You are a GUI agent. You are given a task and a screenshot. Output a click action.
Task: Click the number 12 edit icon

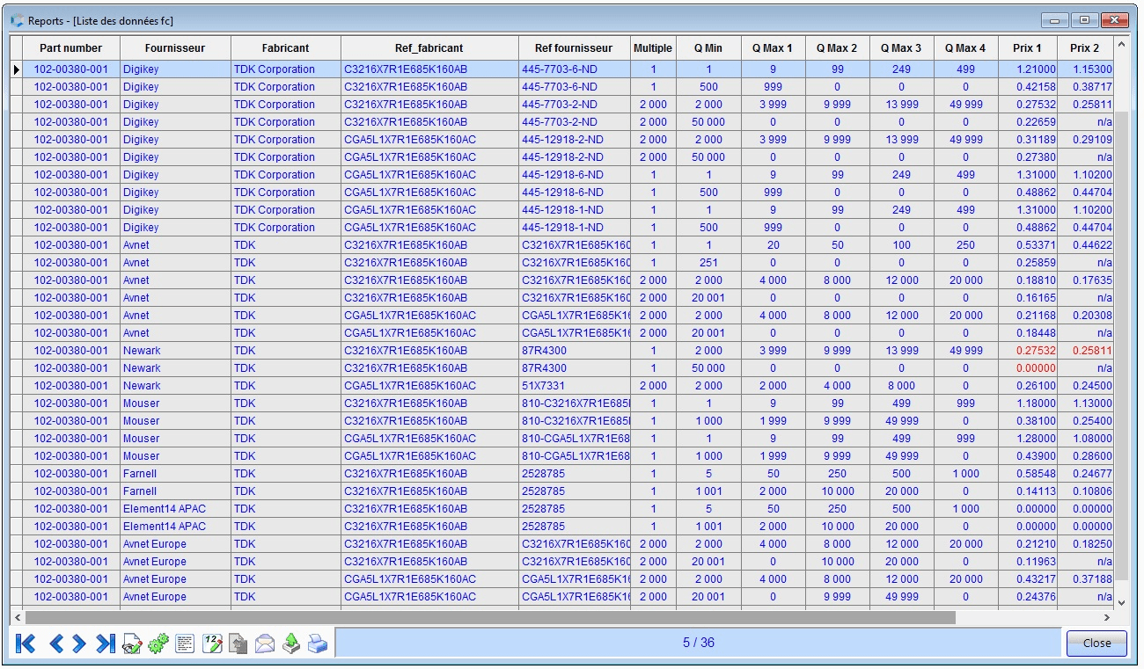pos(212,644)
